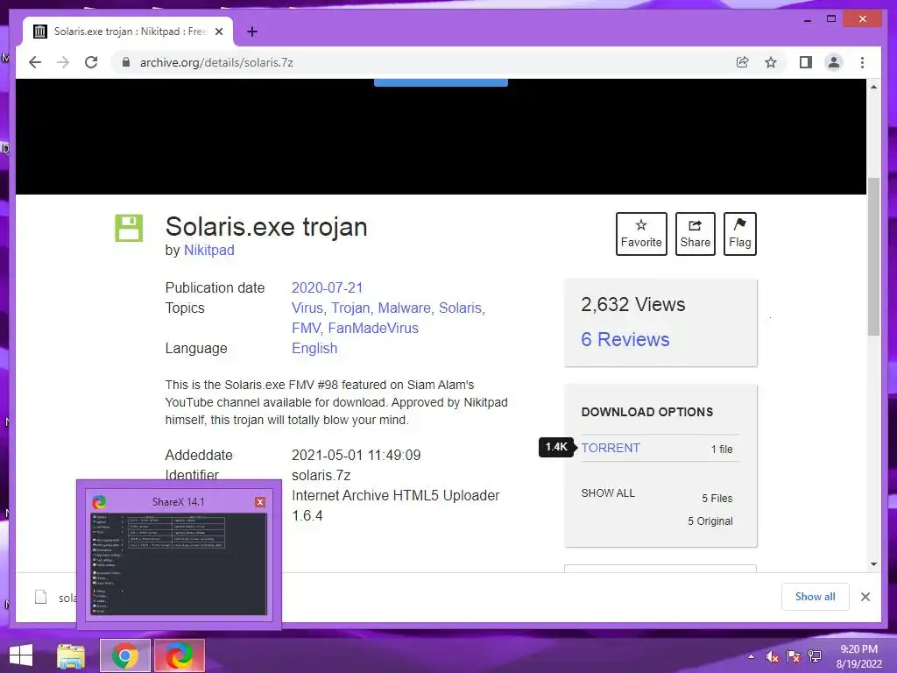Expand SHOW ALL download files
This screenshot has width=897, height=673.
coord(608,493)
